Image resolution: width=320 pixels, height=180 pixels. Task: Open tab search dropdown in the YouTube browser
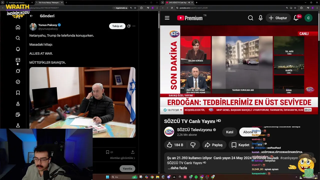coord(162,2)
